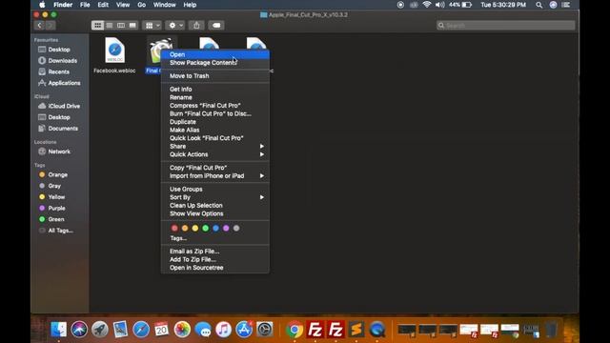Choose Quick Look "Final Cut Pro"
This screenshot has width=610, height=343.
click(215, 138)
